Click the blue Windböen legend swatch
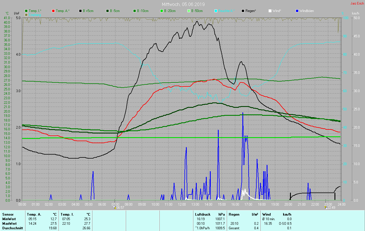The height and width of the screenshot is (231, 365). (x=297, y=11)
